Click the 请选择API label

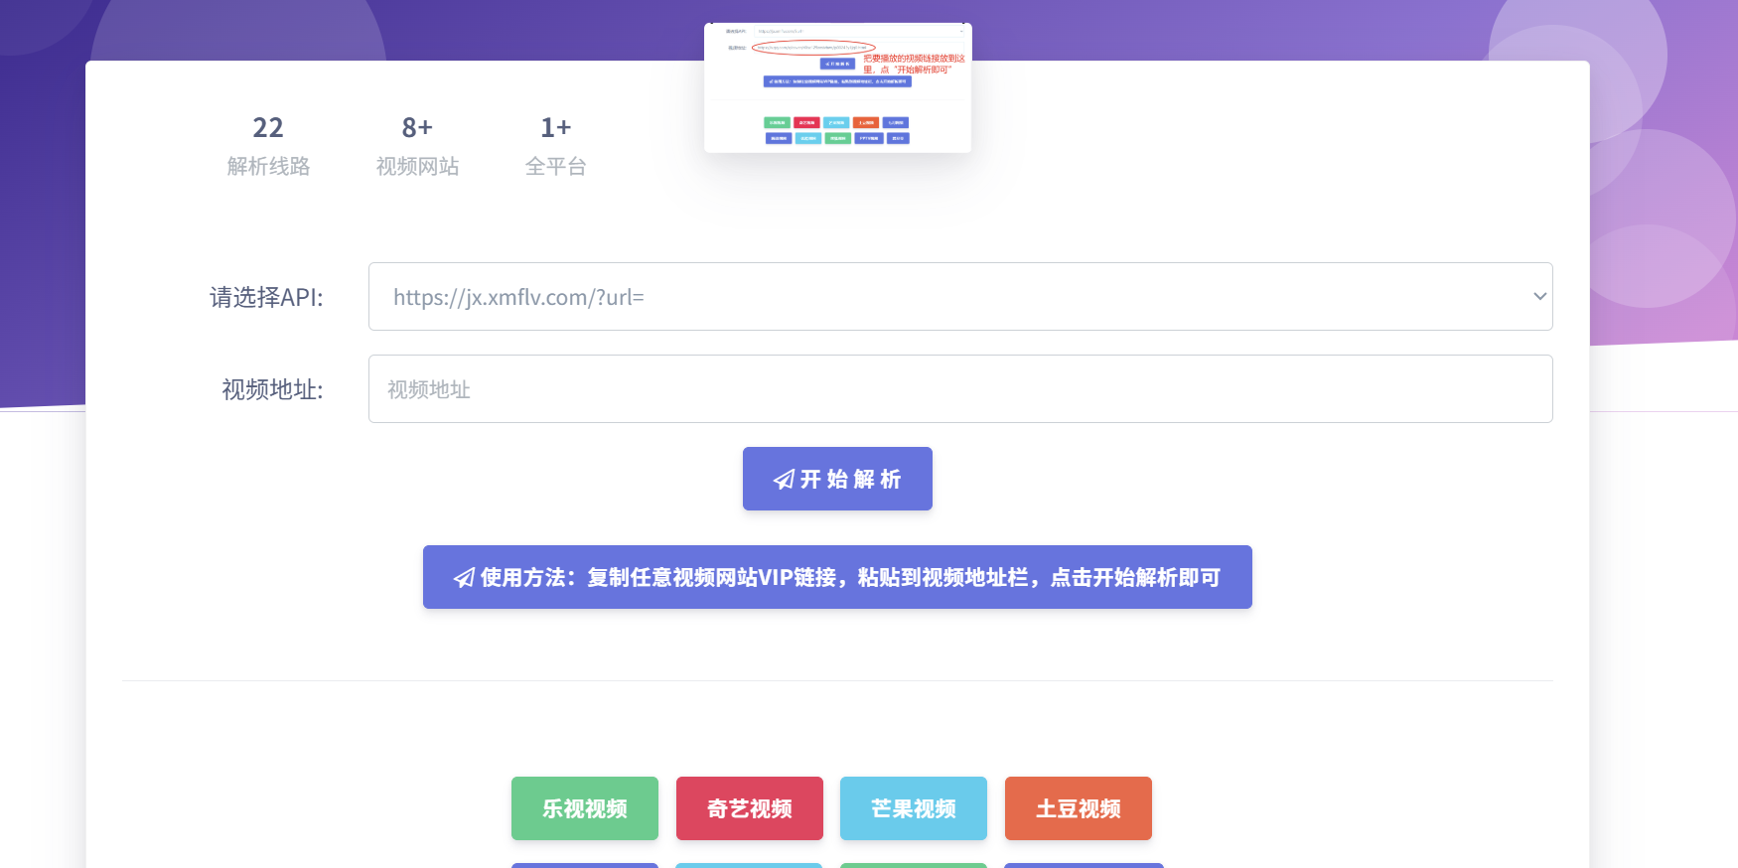point(266,297)
